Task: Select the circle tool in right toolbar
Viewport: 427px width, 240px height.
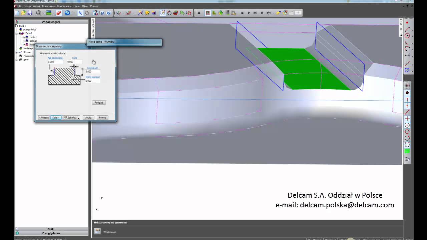Action: 407,36
